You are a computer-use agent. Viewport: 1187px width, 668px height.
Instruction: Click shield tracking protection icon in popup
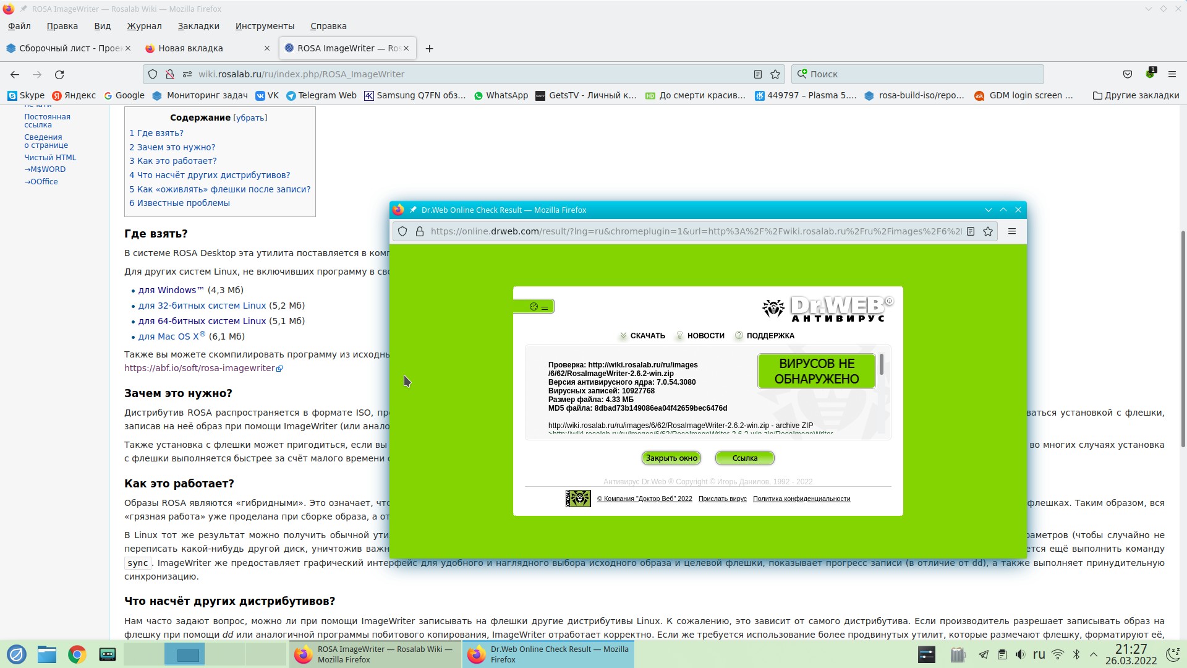tap(402, 231)
